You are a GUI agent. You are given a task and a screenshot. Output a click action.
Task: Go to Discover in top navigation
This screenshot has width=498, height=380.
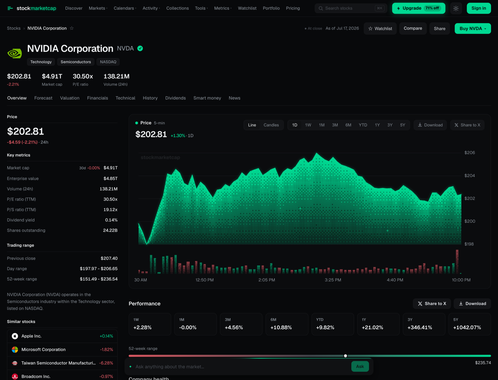pos(74,8)
